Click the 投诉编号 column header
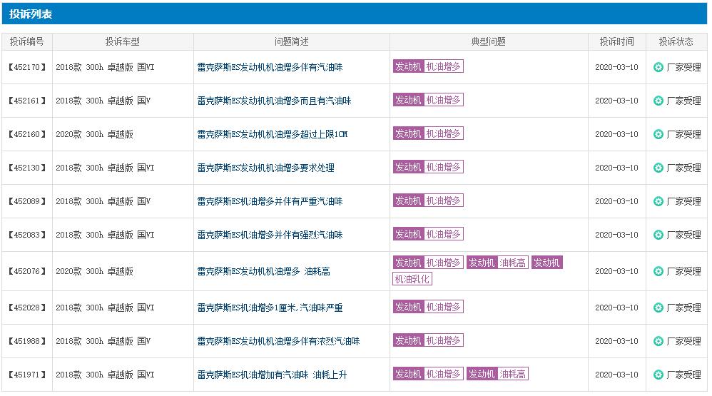Image resolution: width=712 pixels, height=396 pixels. pos(26,42)
